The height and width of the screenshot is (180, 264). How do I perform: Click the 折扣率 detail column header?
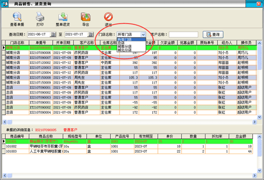[217, 136]
